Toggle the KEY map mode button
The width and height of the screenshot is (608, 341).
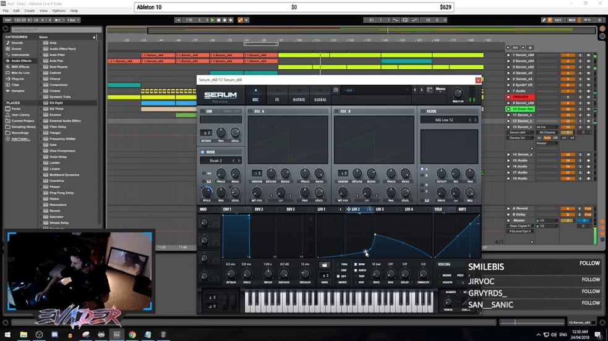tap(558, 20)
